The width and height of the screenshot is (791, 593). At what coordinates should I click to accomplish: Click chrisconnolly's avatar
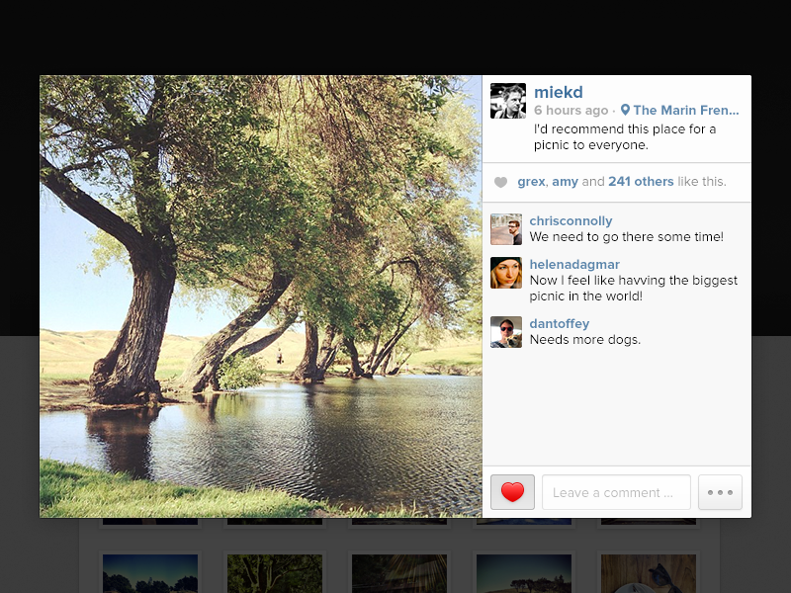coord(506,229)
